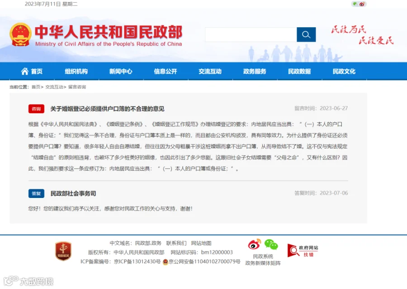
Task: Click breadcrumb link 首页
Action: pyautogui.click(x=36, y=87)
